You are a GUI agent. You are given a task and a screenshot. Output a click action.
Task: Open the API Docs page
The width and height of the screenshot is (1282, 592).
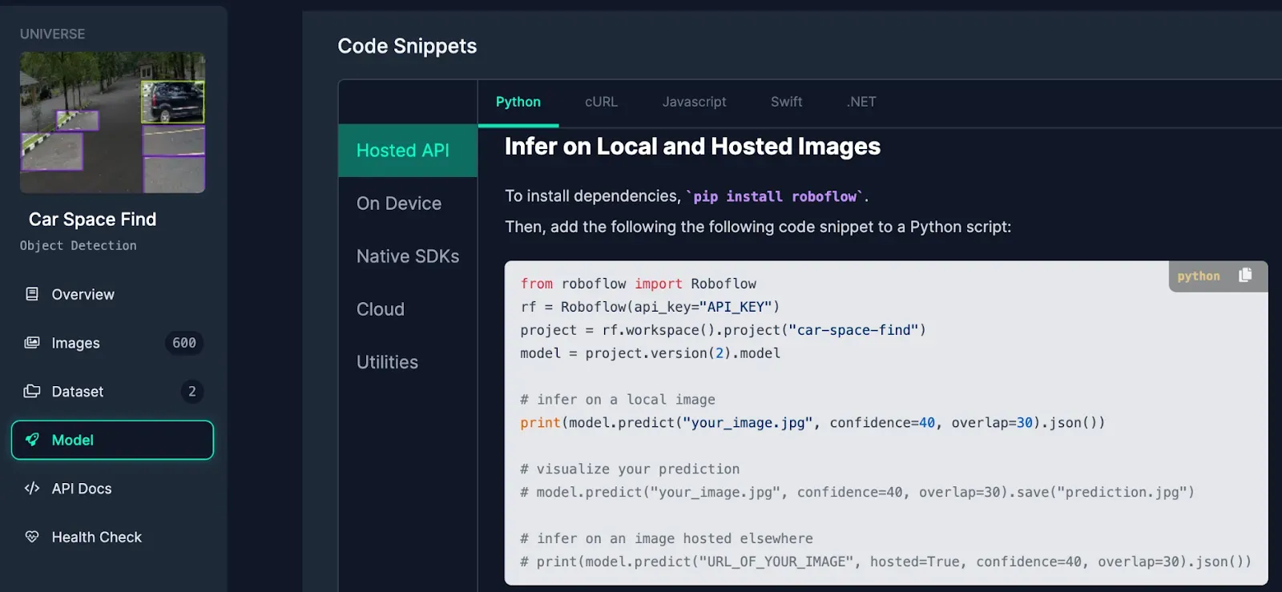click(x=112, y=488)
